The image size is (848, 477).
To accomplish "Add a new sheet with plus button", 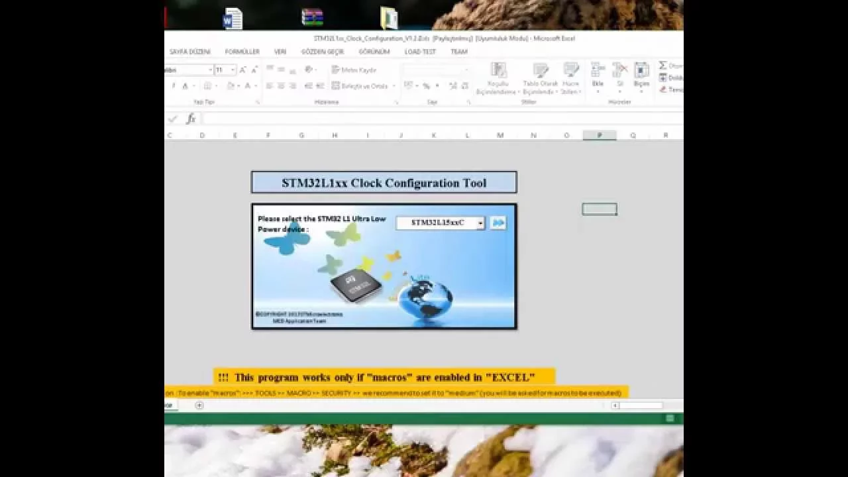I will (x=199, y=405).
